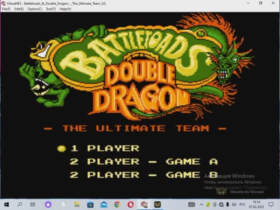Click the tray icon right of green icon
Image resolution: width=280 pixels, height=210 pixels.
214,204
